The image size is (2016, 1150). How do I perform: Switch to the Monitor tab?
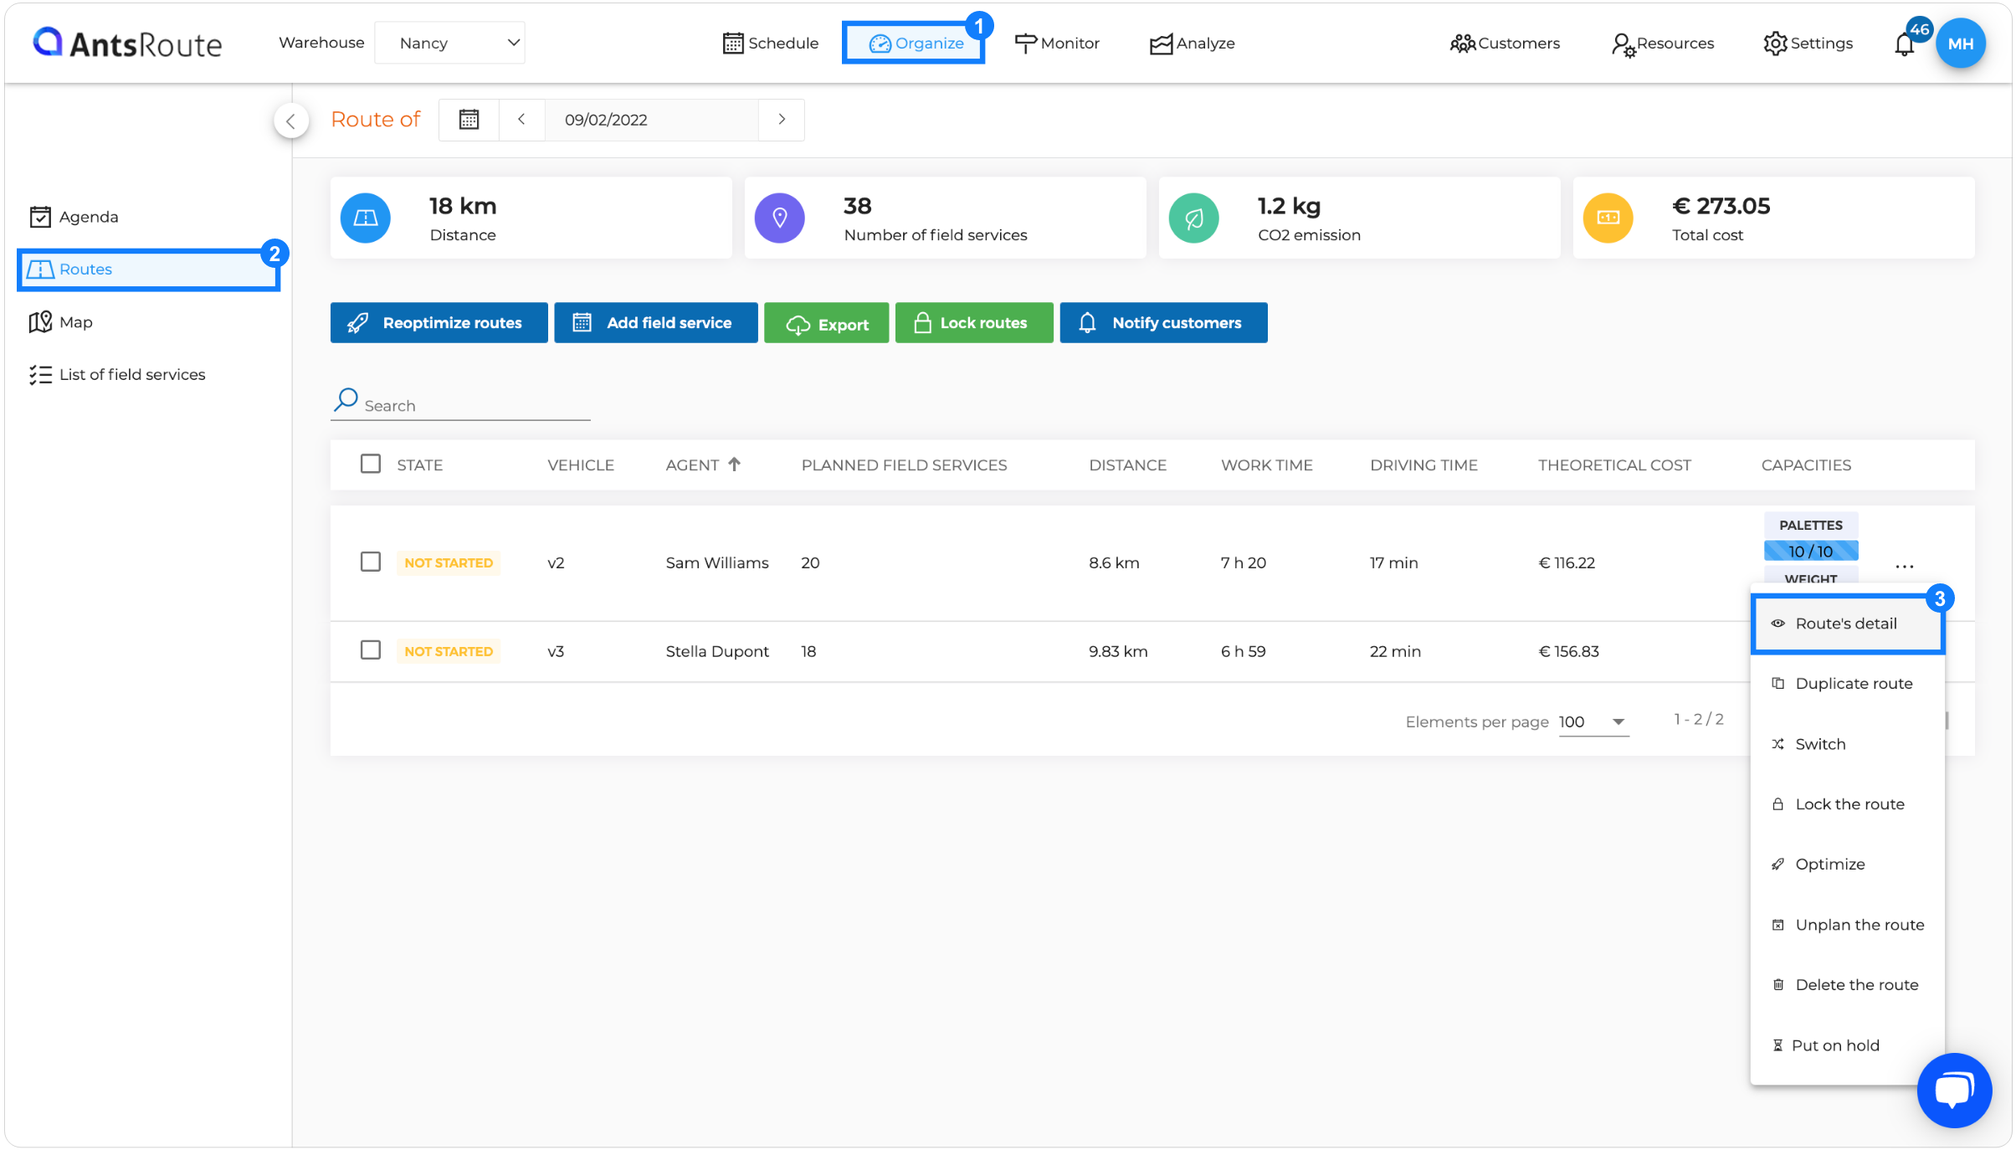[x=1057, y=44]
